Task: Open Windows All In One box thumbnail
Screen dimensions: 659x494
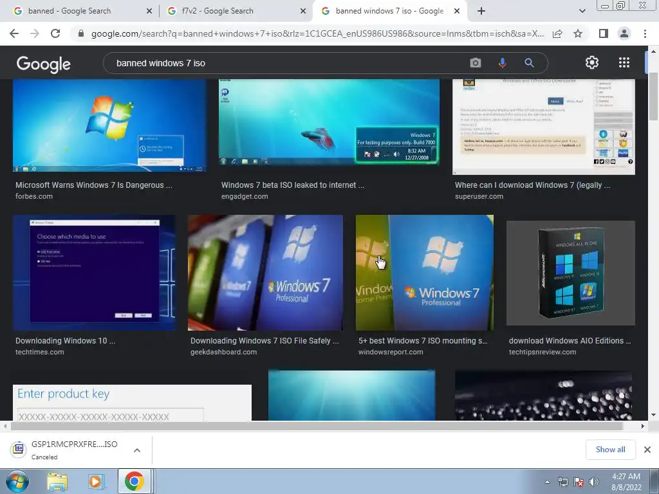Action: (x=571, y=273)
